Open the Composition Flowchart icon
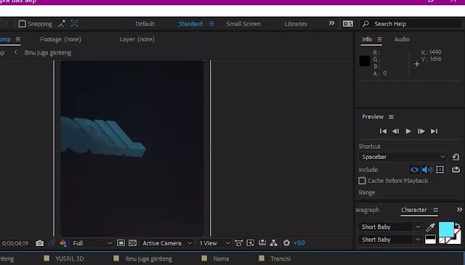Screen dimensions: 465x265 tap(274, 243)
